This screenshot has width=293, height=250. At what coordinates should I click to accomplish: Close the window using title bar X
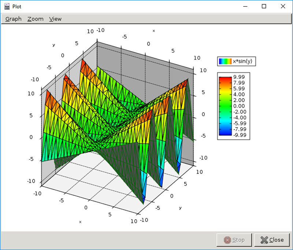pyautogui.click(x=283, y=6)
